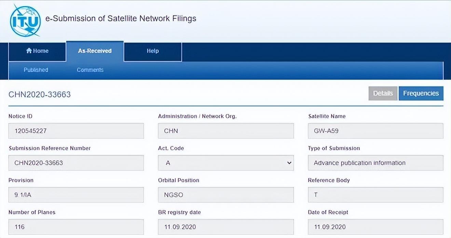Click the Provision field
This screenshot has height=238, width=451.
coord(76,195)
